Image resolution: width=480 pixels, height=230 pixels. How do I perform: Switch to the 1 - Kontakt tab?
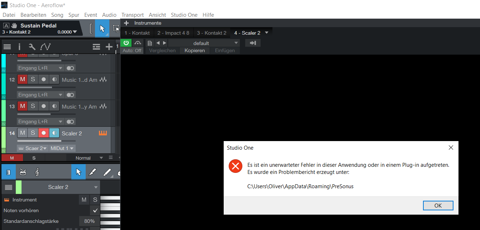137,33
